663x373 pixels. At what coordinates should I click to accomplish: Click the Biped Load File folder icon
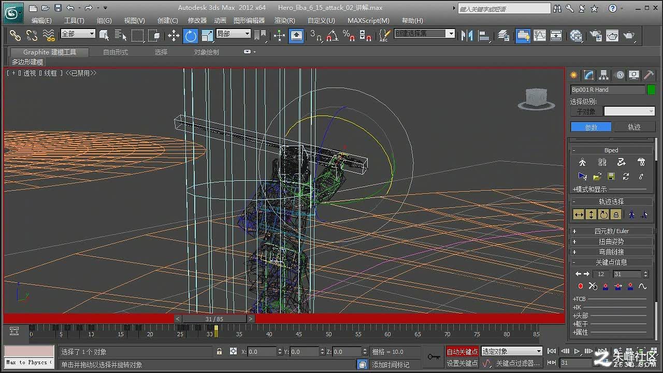[597, 177]
